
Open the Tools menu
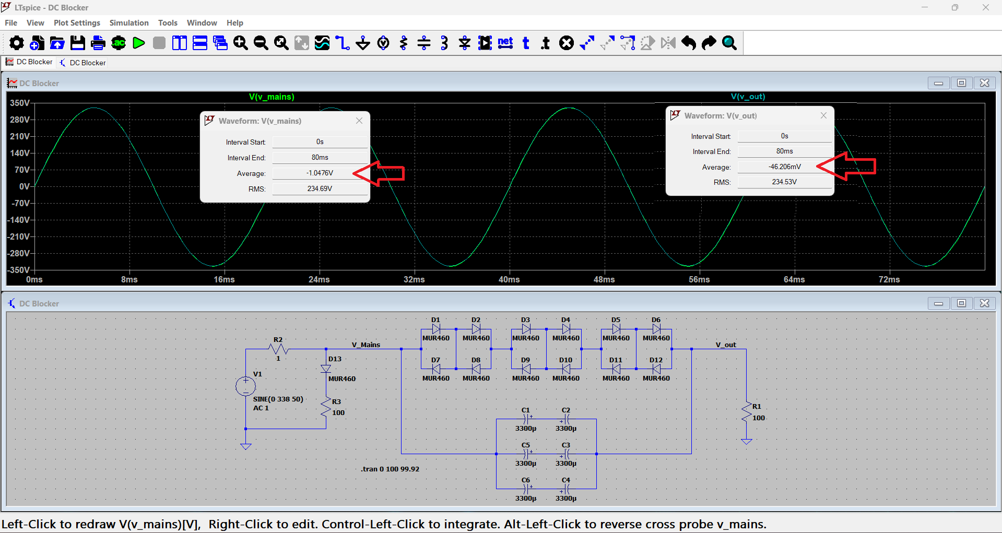(x=168, y=23)
